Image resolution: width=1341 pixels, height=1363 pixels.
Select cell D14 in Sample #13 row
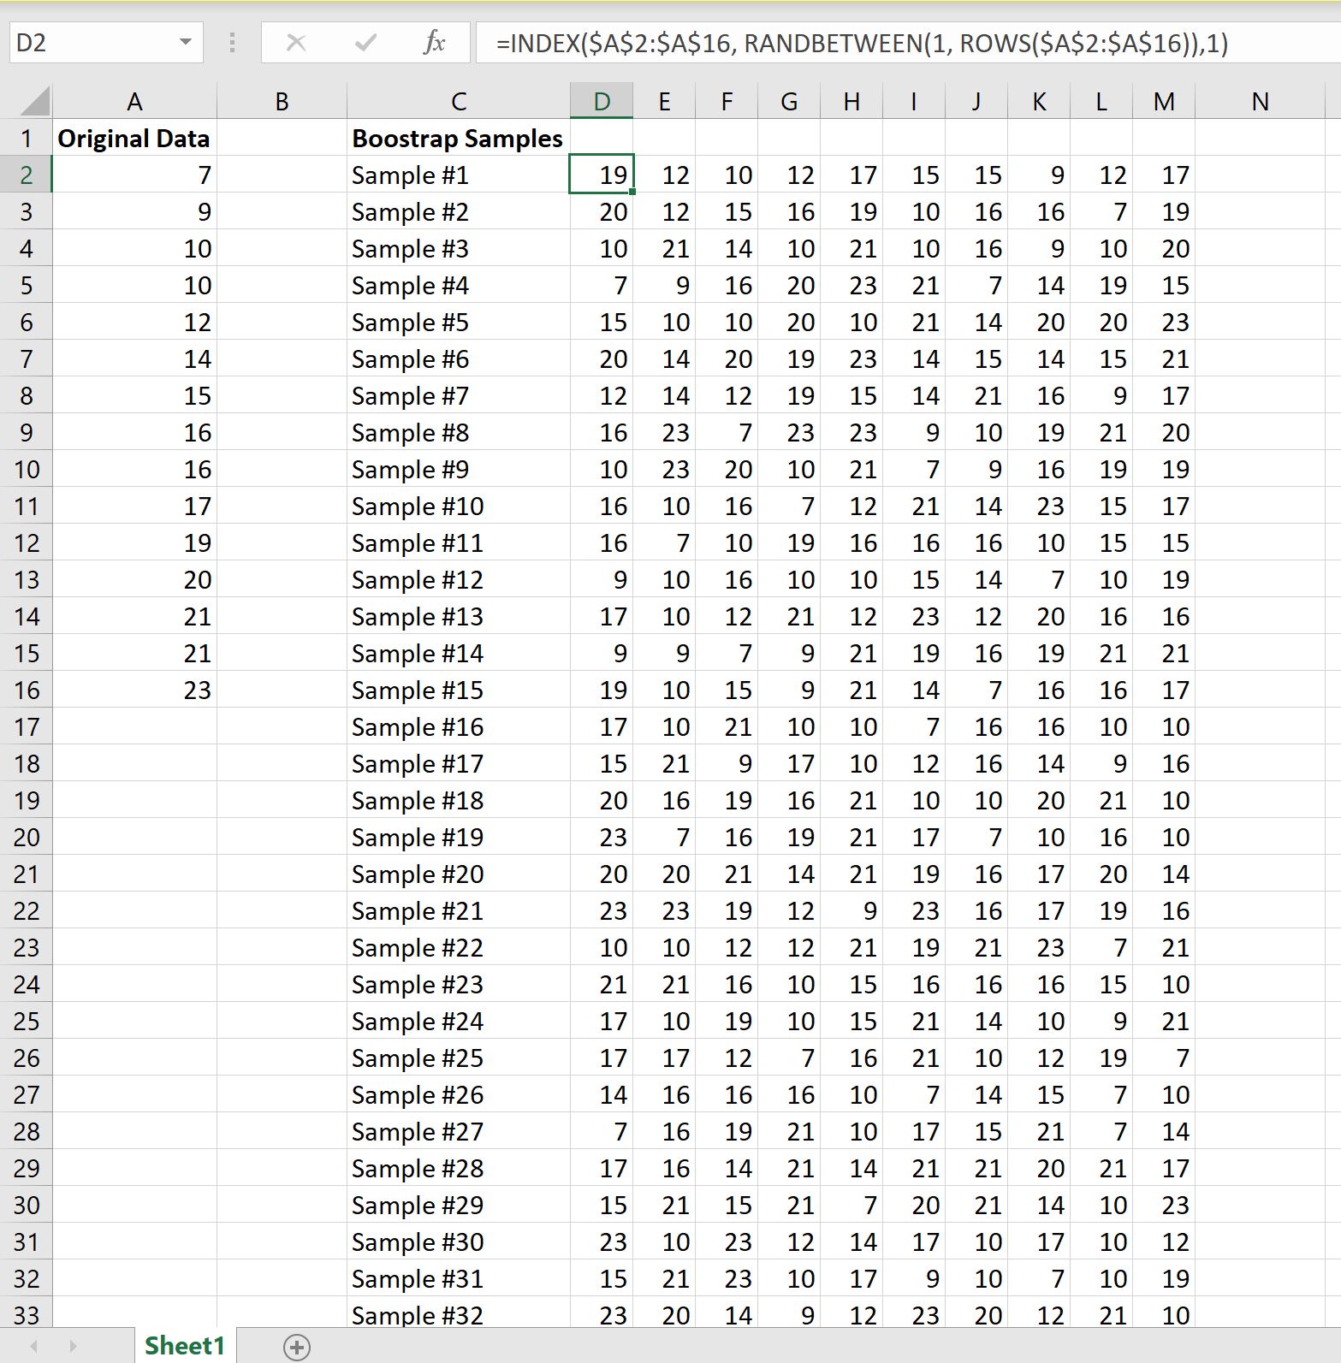pos(602,616)
